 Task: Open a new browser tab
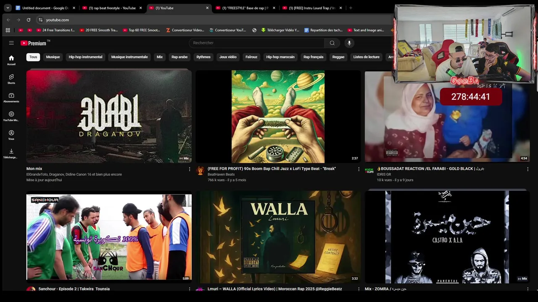[x=351, y=8]
